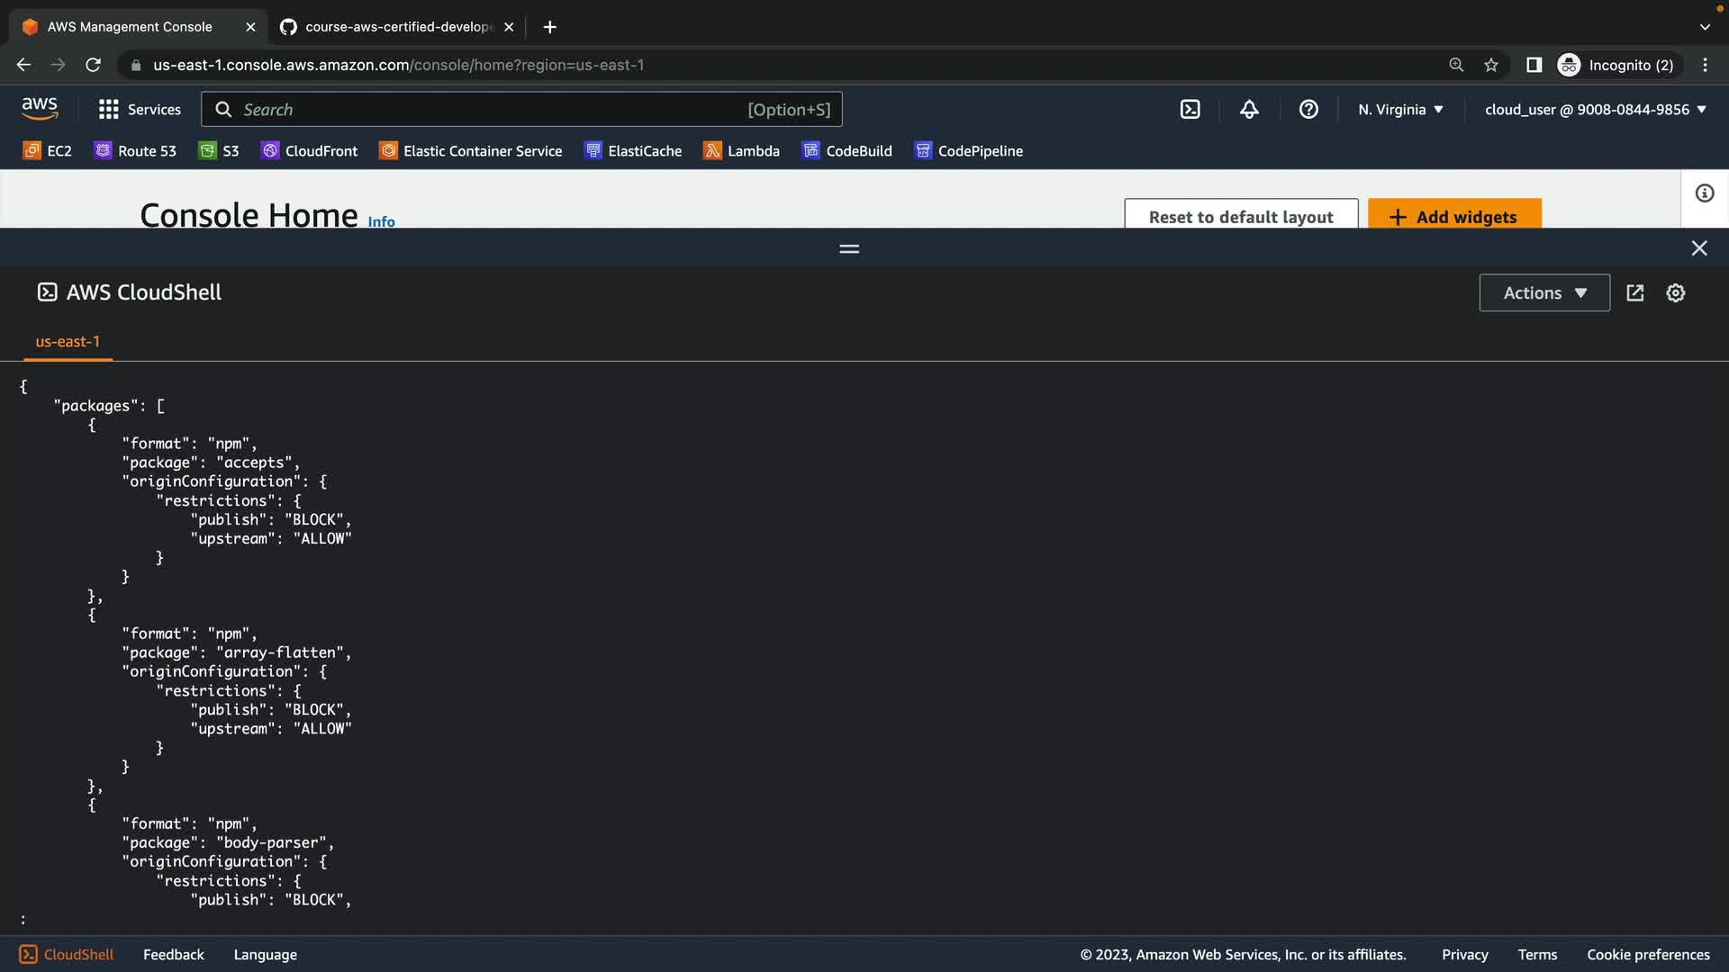Expand the CloudShell Actions dropdown
Screen dimensions: 1729x972
click(x=1543, y=293)
